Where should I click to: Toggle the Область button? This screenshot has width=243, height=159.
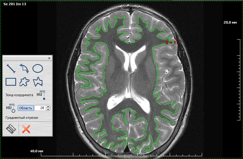pyautogui.click(x=26, y=108)
